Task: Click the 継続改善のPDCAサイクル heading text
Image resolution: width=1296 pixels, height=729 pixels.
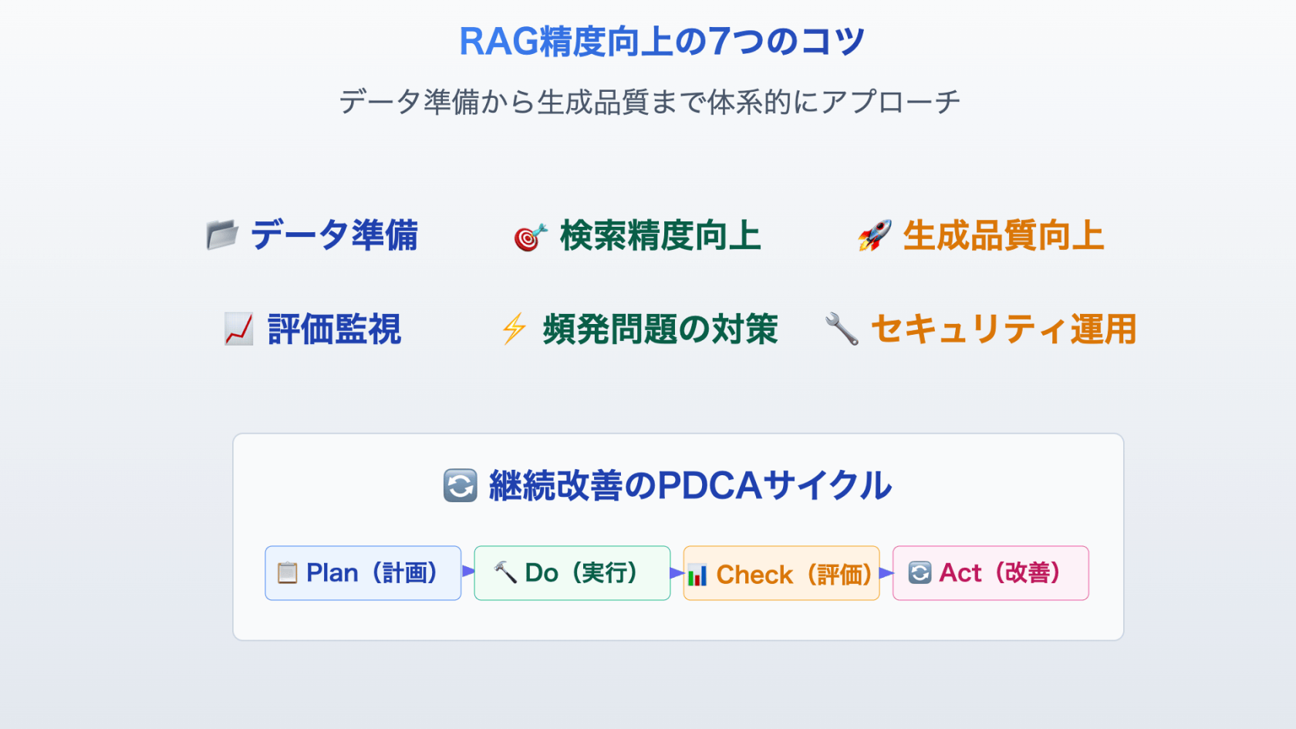Action: click(x=690, y=486)
